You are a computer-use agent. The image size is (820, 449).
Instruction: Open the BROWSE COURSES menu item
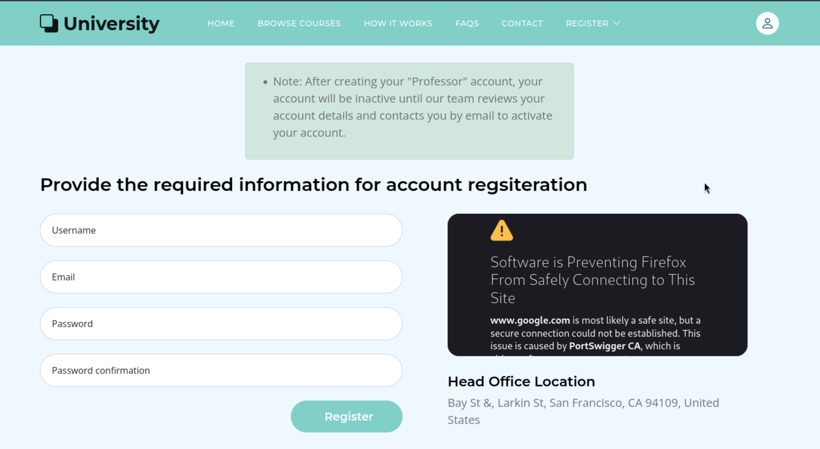(299, 23)
